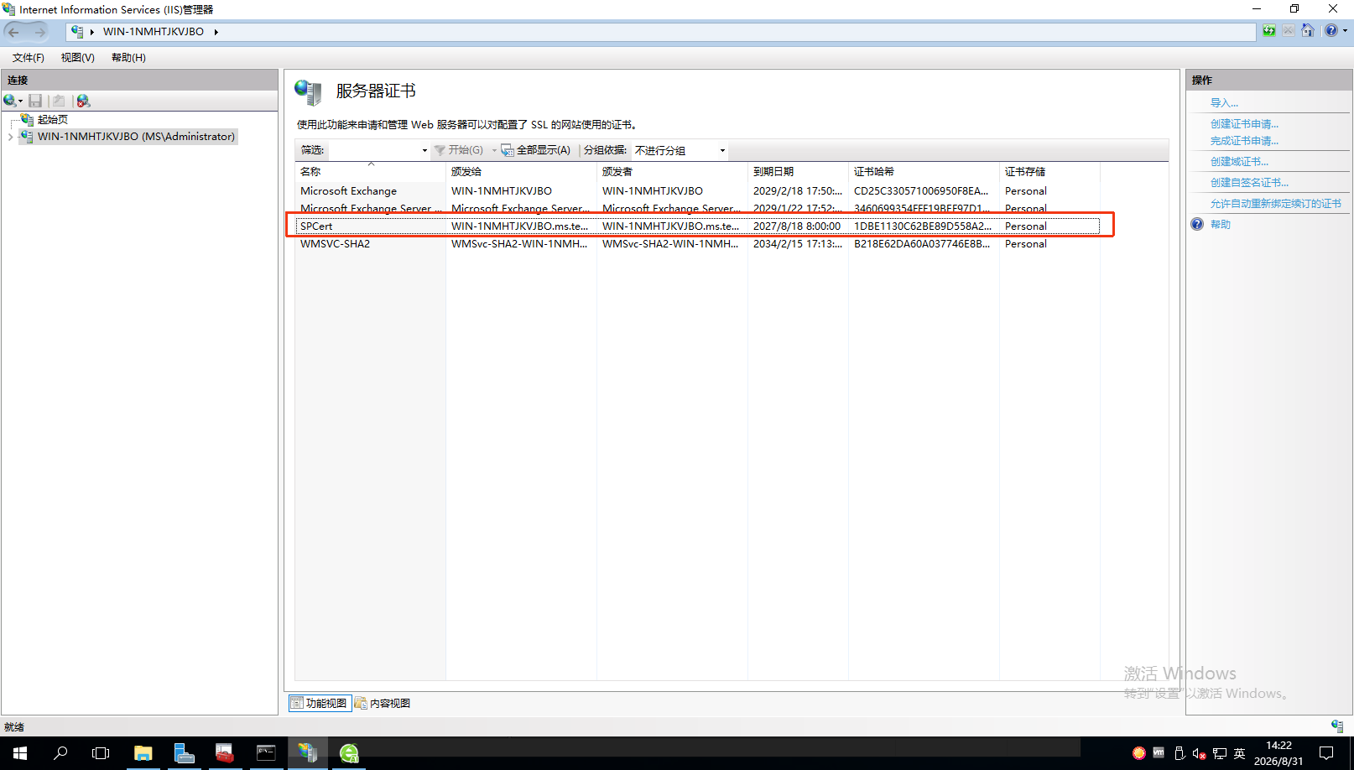Switch to the 内容视图 tab
Screen dimensions: 1354x770
[383, 704]
